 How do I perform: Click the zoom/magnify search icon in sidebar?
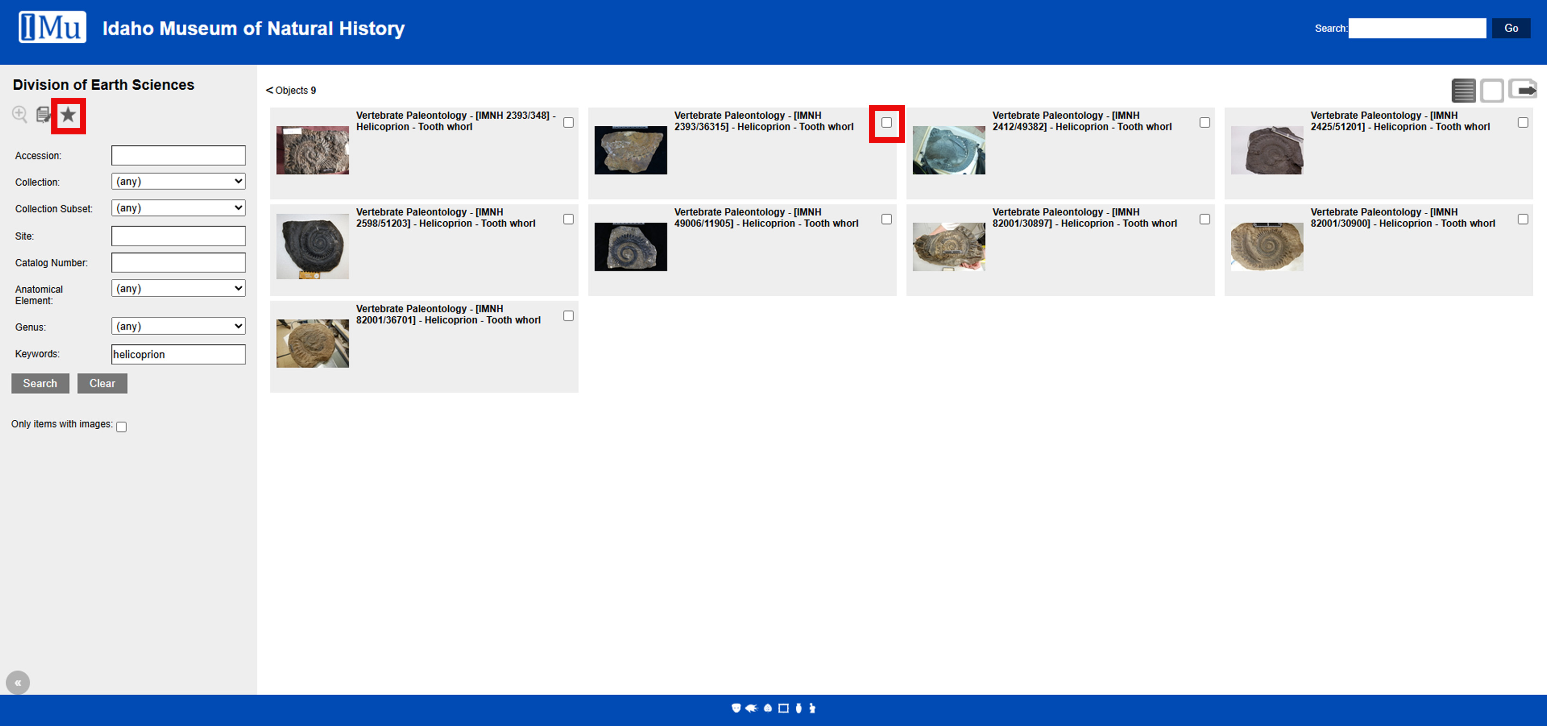20,115
